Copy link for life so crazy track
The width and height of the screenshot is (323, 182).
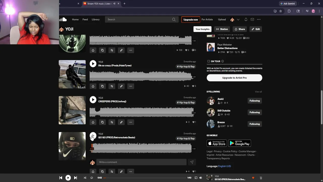102,86
